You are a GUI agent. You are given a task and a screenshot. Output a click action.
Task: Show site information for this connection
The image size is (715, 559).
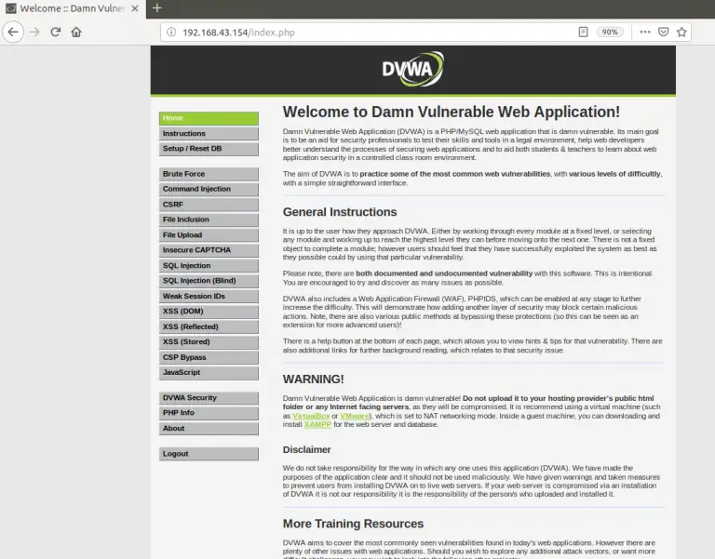pos(170,32)
